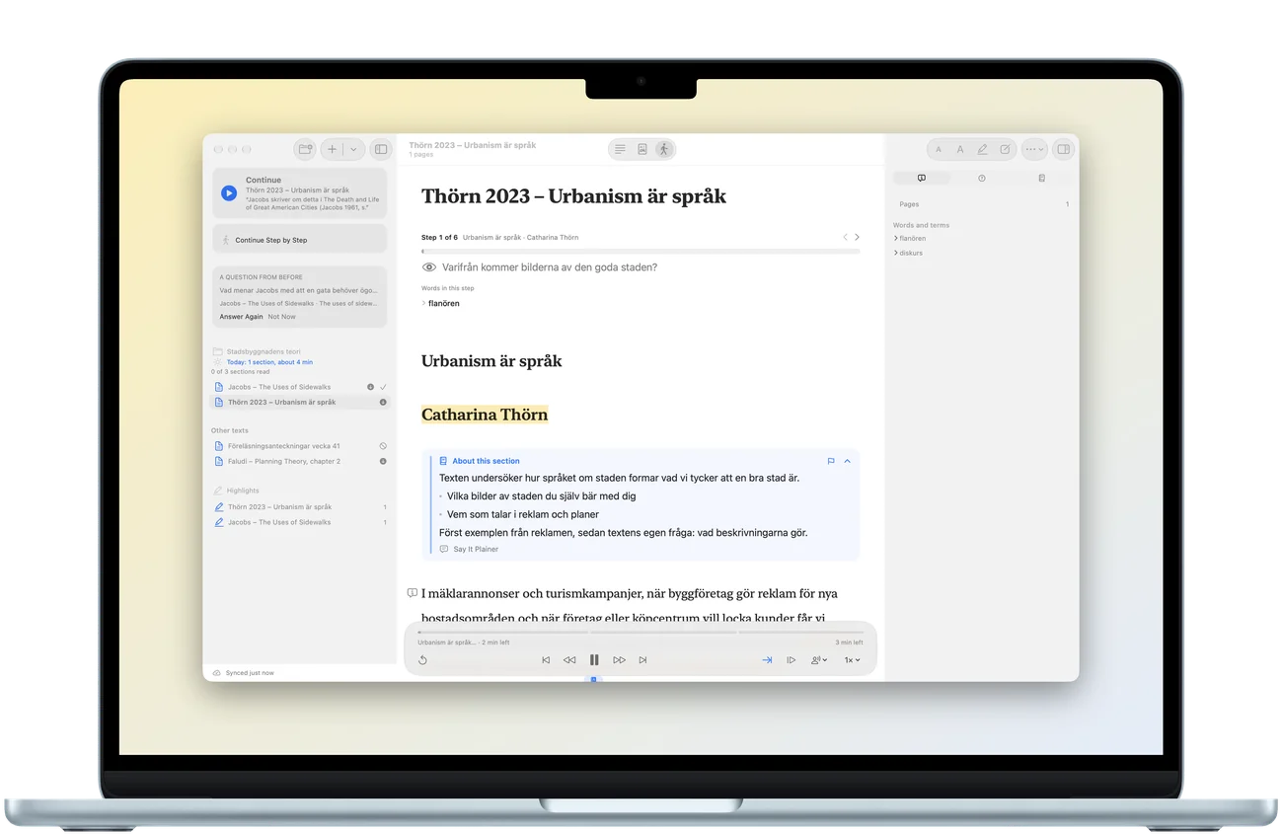Viewport: 1283px width, 834px height.
Task: Click the playback progress bar
Action: click(641, 632)
